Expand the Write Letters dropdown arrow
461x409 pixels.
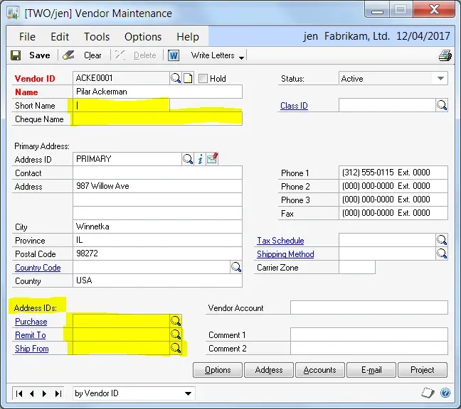point(242,57)
